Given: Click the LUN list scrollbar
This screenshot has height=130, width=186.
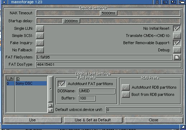Looking at the screenshot, I should 51,89.
